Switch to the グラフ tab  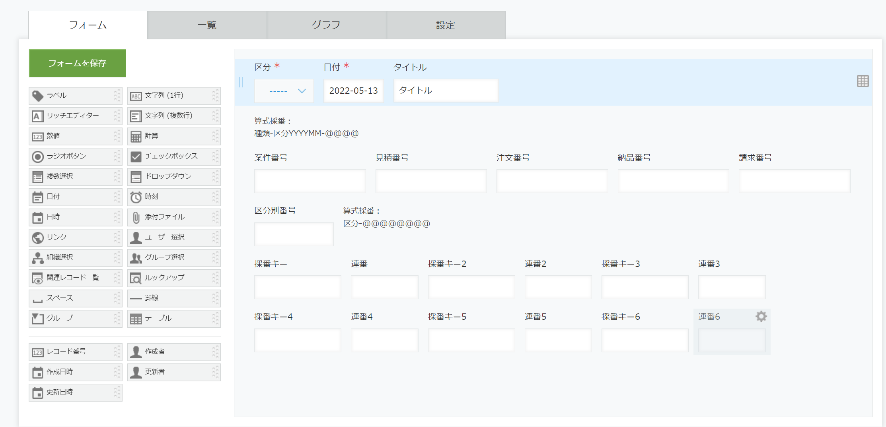pyautogui.click(x=326, y=25)
